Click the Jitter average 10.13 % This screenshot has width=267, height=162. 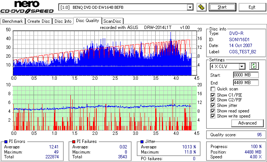click(x=189, y=147)
